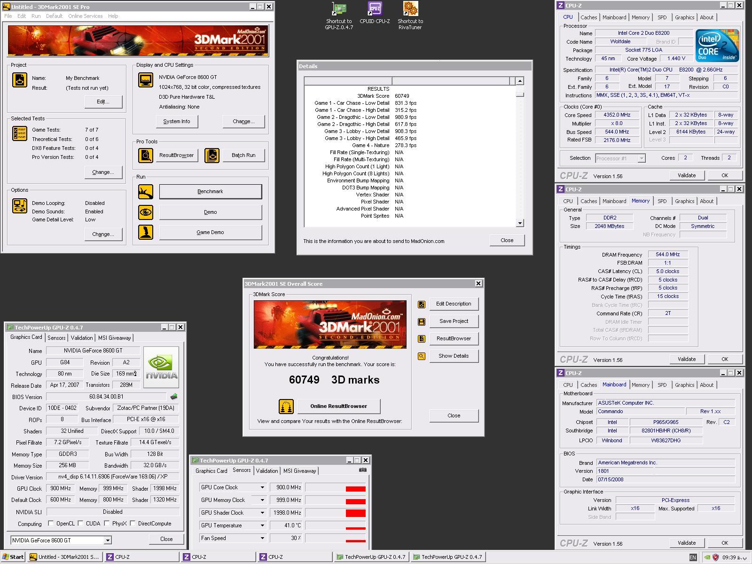752x564 pixels.
Task: Click the screenshot camera icon in GPU-Z Sensors
Action: point(363,470)
